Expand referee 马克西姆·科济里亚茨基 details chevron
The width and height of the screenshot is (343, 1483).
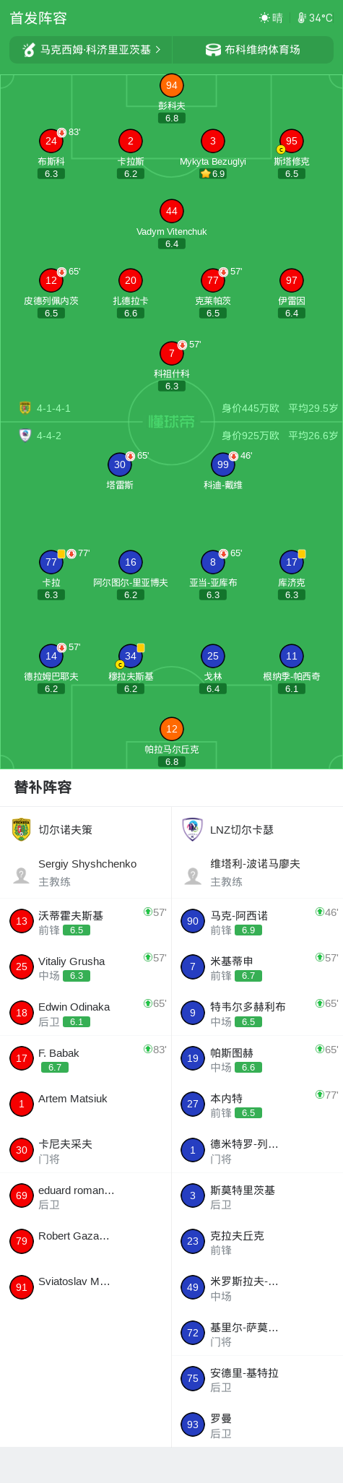click(158, 50)
